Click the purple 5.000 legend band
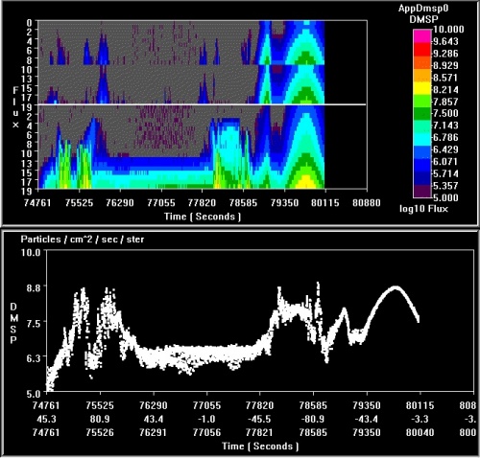The width and height of the screenshot is (480, 458). click(x=422, y=192)
